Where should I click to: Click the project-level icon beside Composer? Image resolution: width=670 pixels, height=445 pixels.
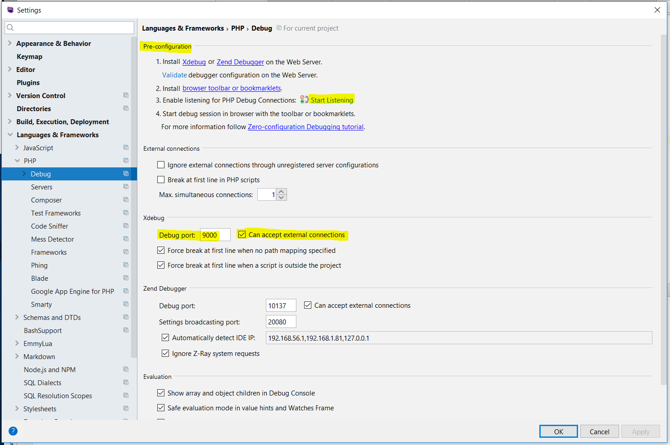coord(126,200)
